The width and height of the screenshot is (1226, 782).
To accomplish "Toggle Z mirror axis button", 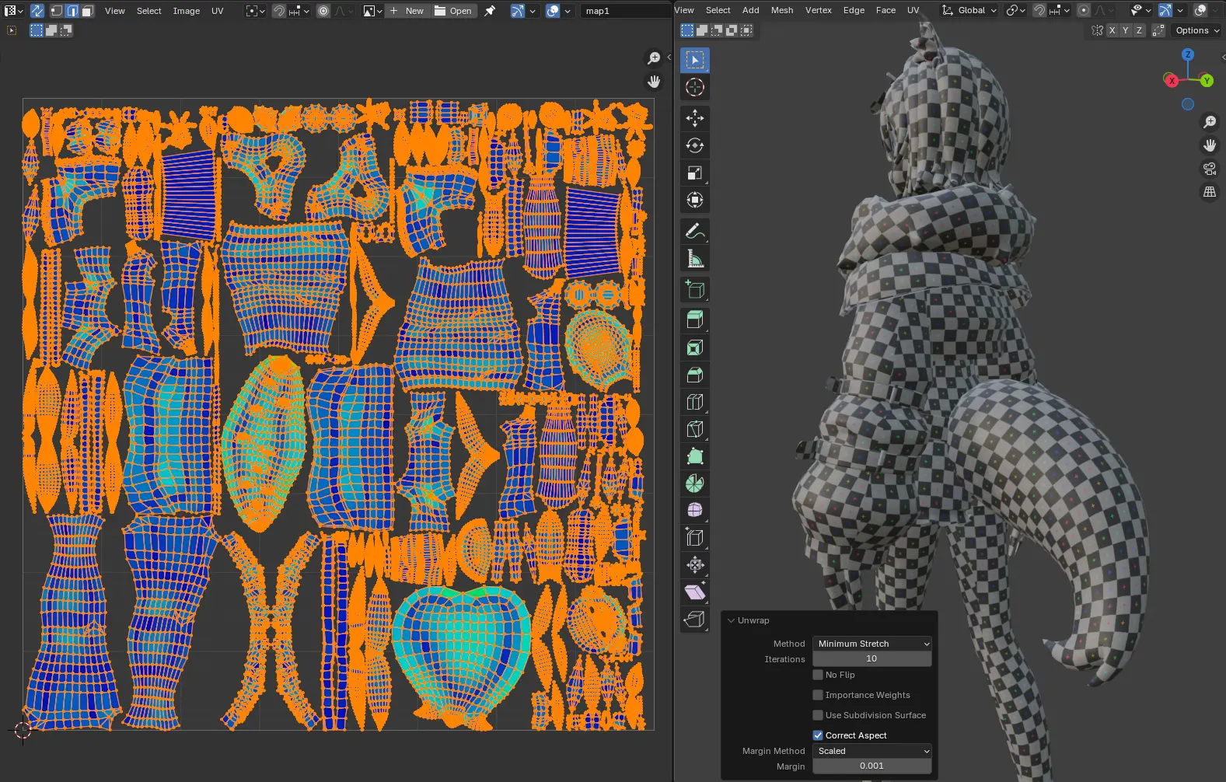I will 1139,30.
